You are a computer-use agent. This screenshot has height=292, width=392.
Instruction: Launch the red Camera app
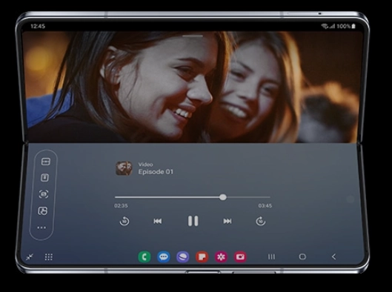tap(240, 256)
